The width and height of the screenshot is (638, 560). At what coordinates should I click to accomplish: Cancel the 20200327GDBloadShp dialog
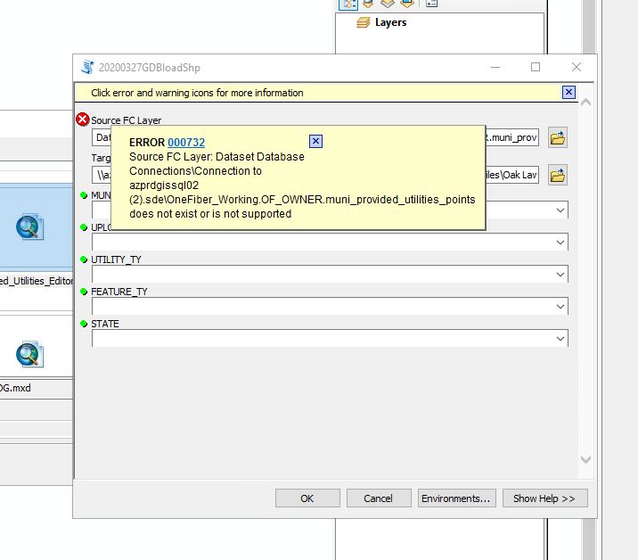379,498
